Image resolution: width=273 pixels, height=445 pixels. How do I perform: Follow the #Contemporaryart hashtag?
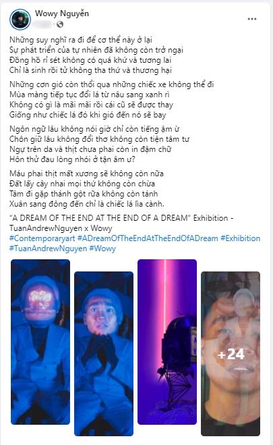[42, 238]
